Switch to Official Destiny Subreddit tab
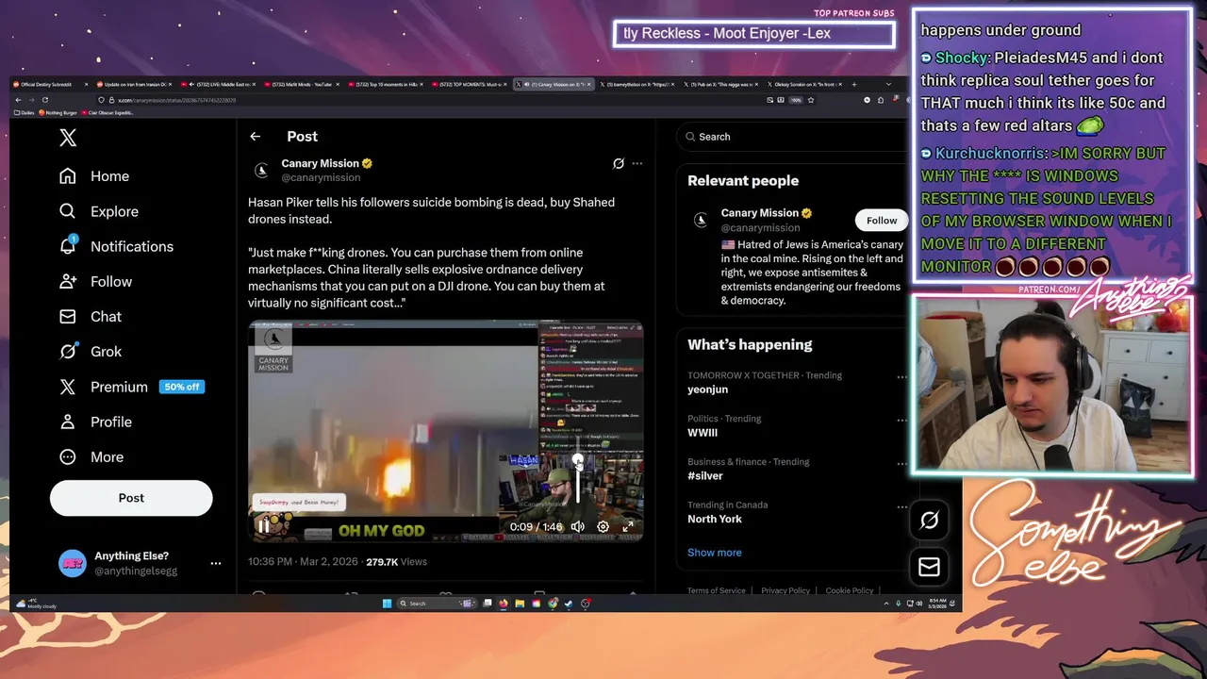Viewport: 1207px width, 679px height. click(51, 85)
